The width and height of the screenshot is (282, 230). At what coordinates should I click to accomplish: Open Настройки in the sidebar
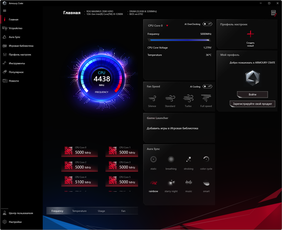(21, 222)
